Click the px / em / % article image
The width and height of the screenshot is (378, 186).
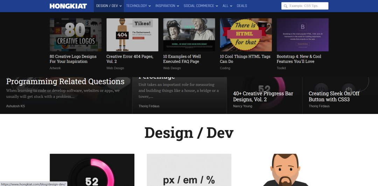[x=189, y=170]
